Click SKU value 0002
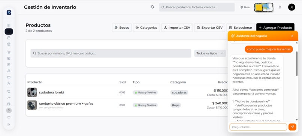This screenshot has width=302, height=136. (x=122, y=92)
